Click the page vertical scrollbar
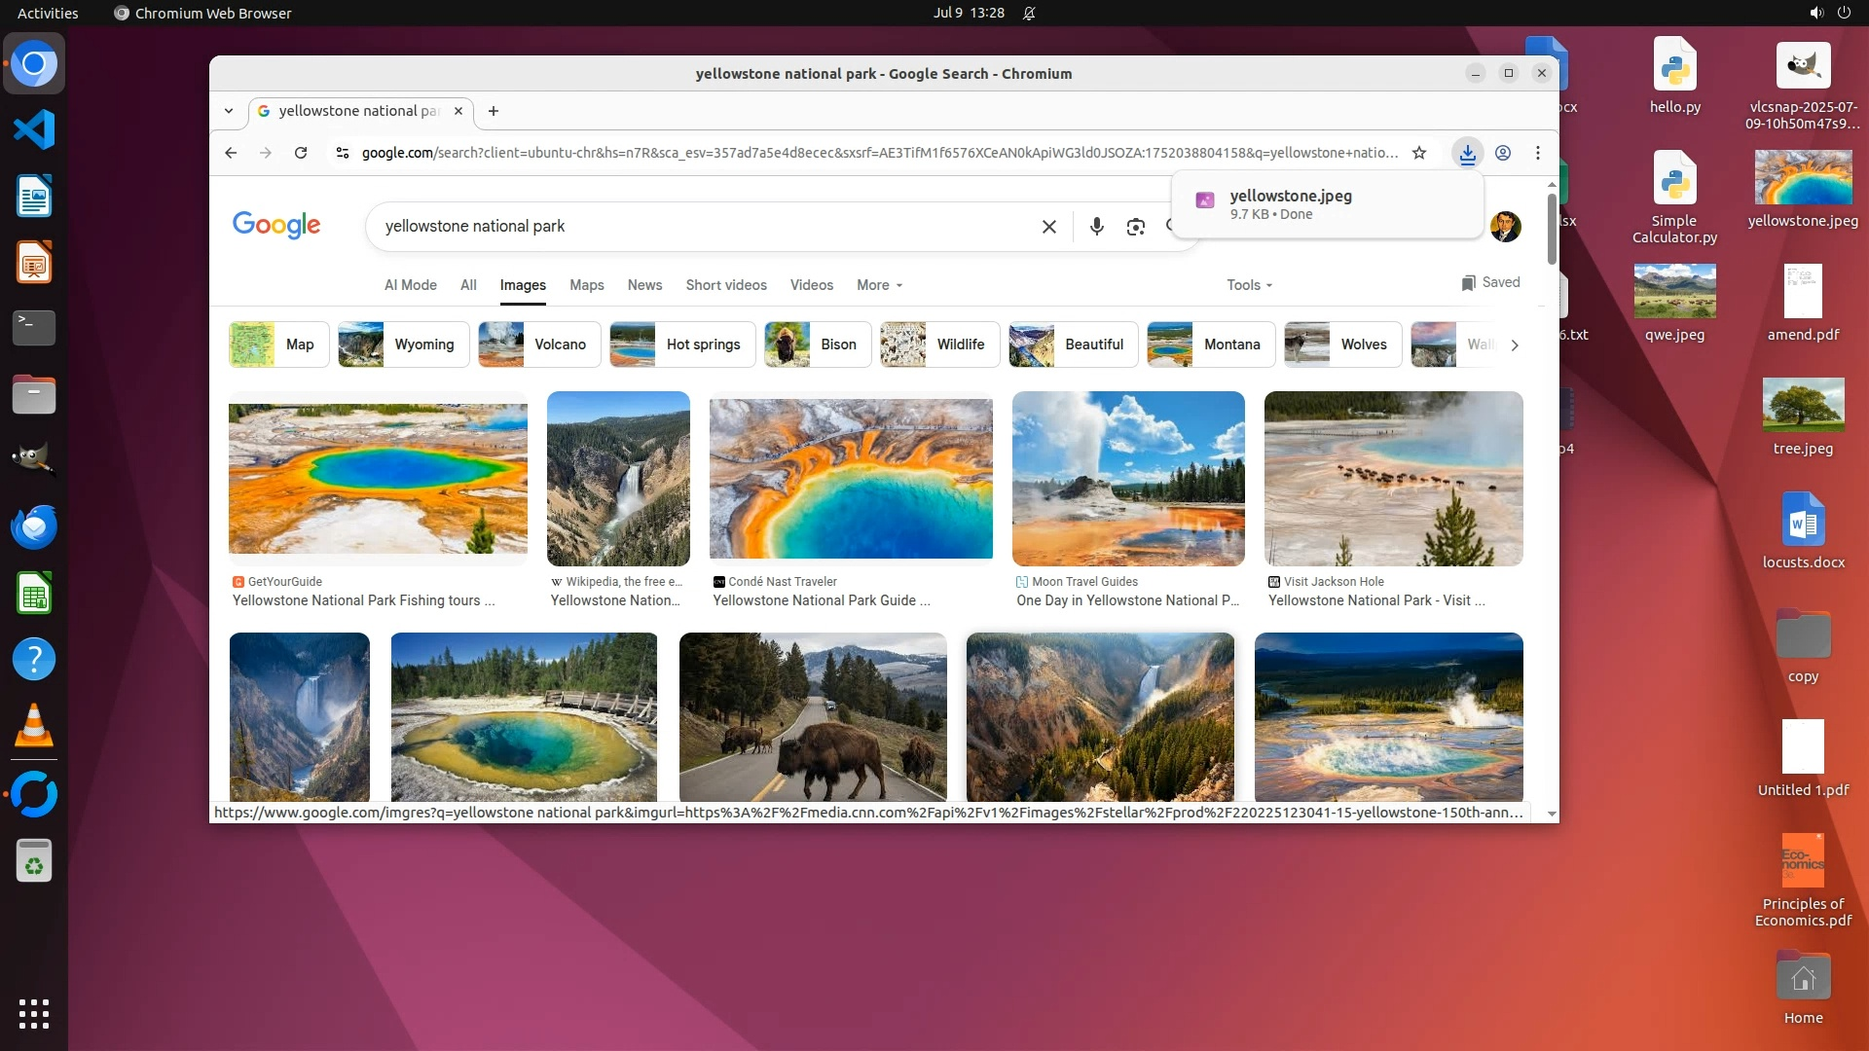Viewport: 1869px width, 1051px height. click(1551, 230)
